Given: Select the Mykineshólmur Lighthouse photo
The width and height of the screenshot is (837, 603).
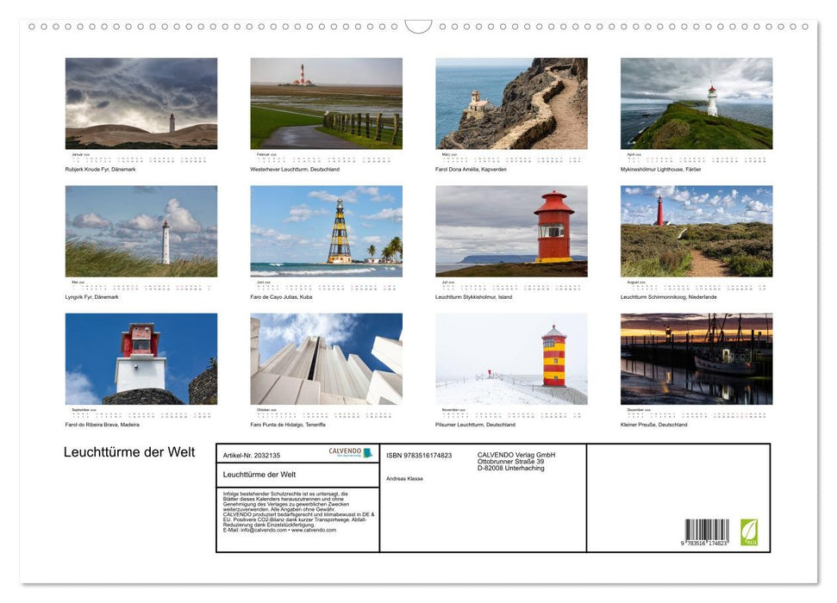Looking at the screenshot, I should click(x=696, y=103).
